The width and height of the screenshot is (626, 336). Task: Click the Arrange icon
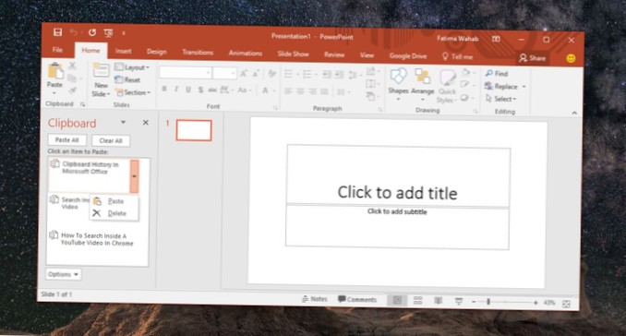pos(422,77)
